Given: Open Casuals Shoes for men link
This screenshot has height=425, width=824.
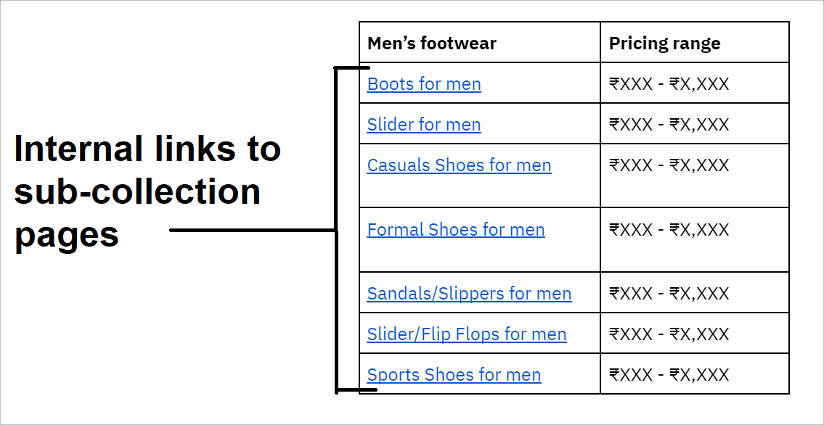Looking at the screenshot, I should pos(460,165).
